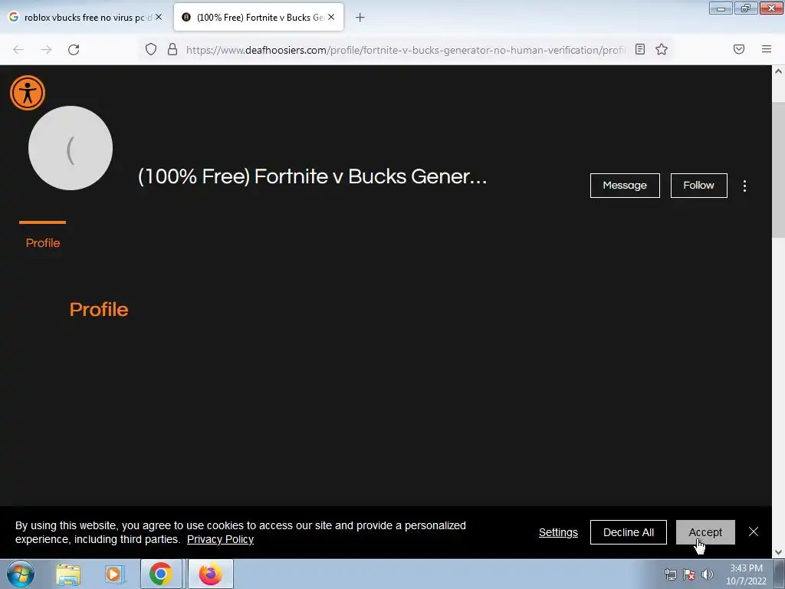Image resolution: width=785 pixels, height=589 pixels.
Task: Dismiss the cookie banner with the X
Action: click(754, 532)
